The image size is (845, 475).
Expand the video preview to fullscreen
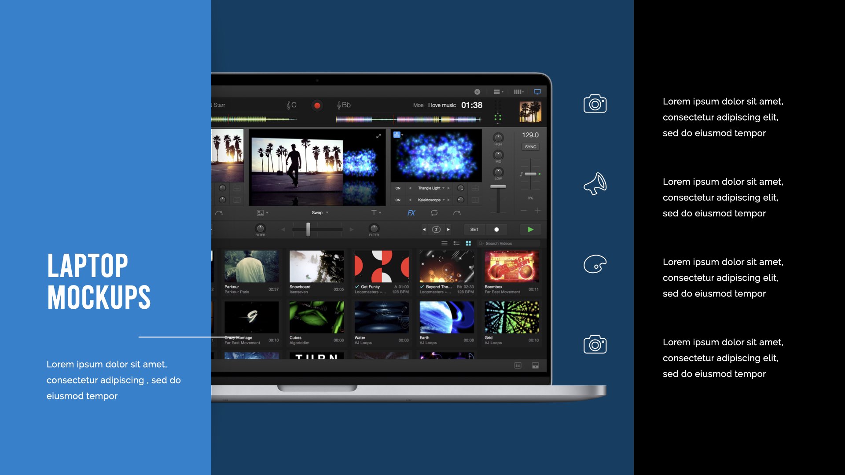pyautogui.click(x=378, y=136)
